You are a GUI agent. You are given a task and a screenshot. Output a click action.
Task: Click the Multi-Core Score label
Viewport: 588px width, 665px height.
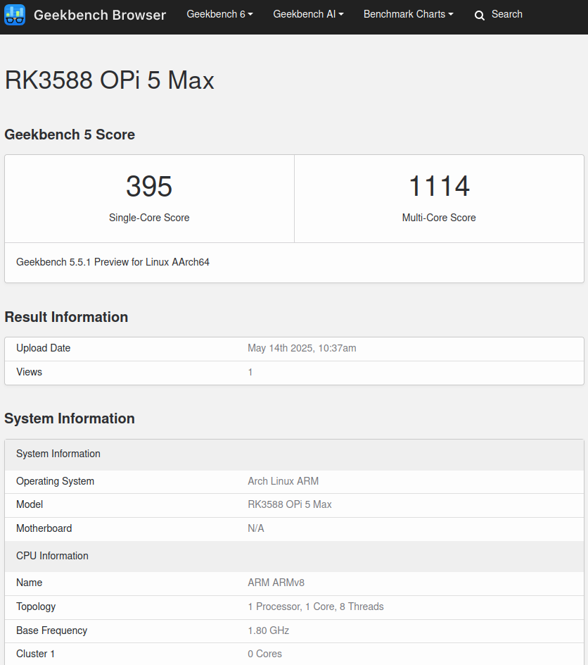(x=439, y=218)
